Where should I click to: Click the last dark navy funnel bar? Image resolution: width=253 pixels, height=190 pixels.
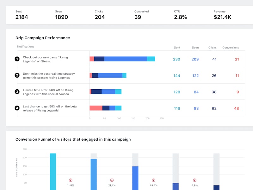pos(216,187)
